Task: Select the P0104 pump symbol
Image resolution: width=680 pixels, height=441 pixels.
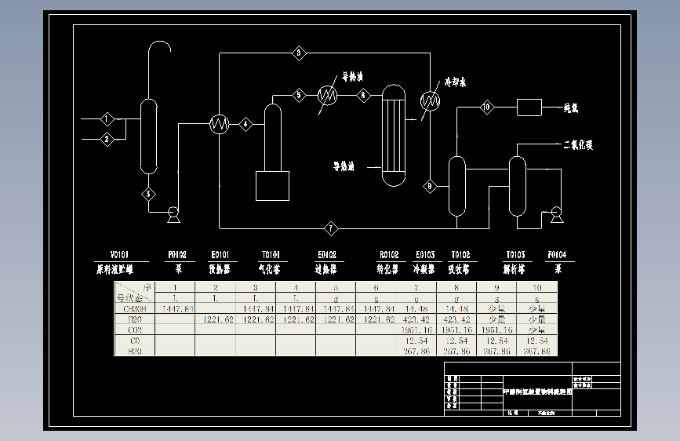Action: click(x=556, y=214)
